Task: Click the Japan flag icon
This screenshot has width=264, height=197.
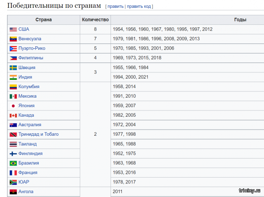Action: click(13, 106)
